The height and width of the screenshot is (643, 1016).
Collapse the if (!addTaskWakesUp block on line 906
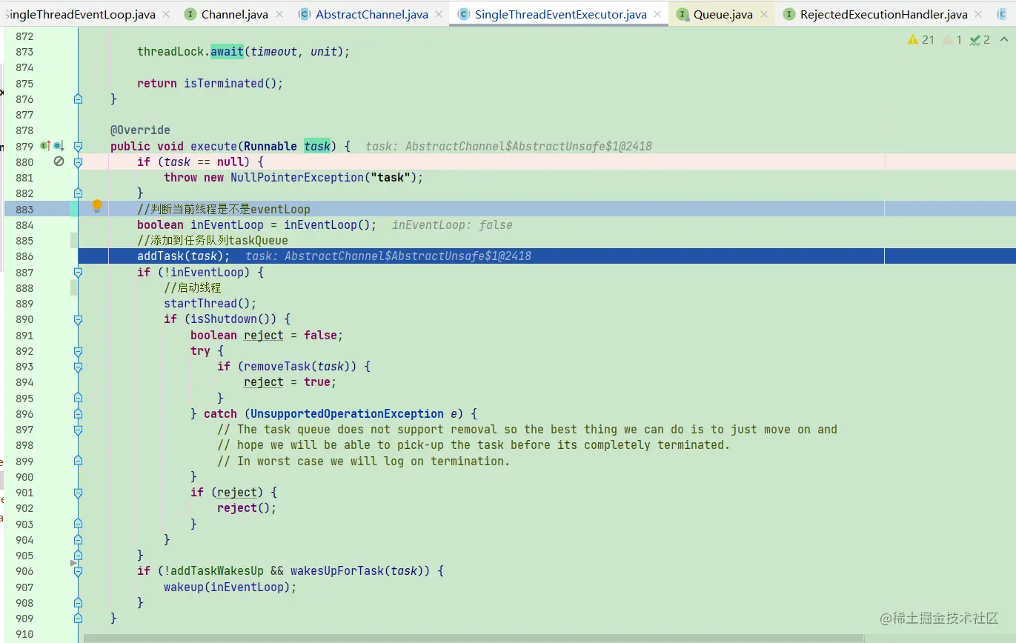pyautogui.click(x=78, y=571)
